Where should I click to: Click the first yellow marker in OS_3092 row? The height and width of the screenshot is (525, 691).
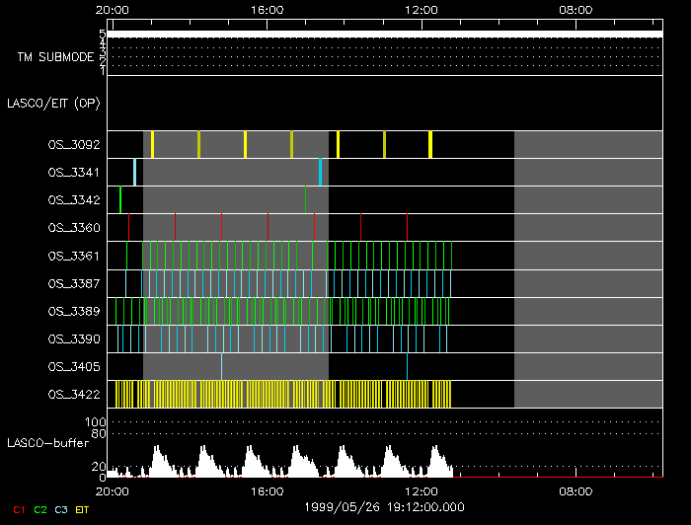[x=152, y=144]
